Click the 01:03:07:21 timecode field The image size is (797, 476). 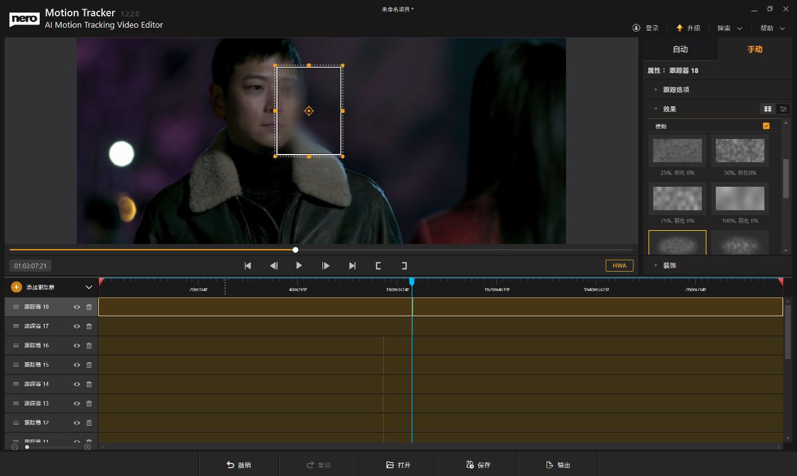30,265
